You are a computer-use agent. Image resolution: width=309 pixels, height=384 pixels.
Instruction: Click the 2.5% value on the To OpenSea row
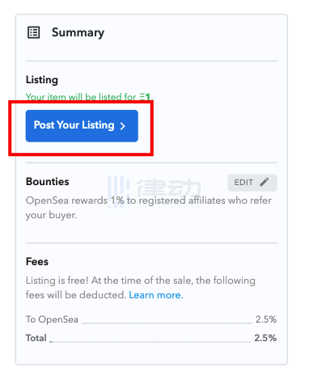(x=266, y=319)
